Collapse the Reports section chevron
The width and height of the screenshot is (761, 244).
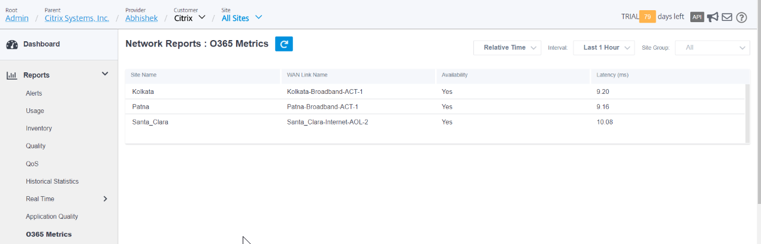point(105,74)
